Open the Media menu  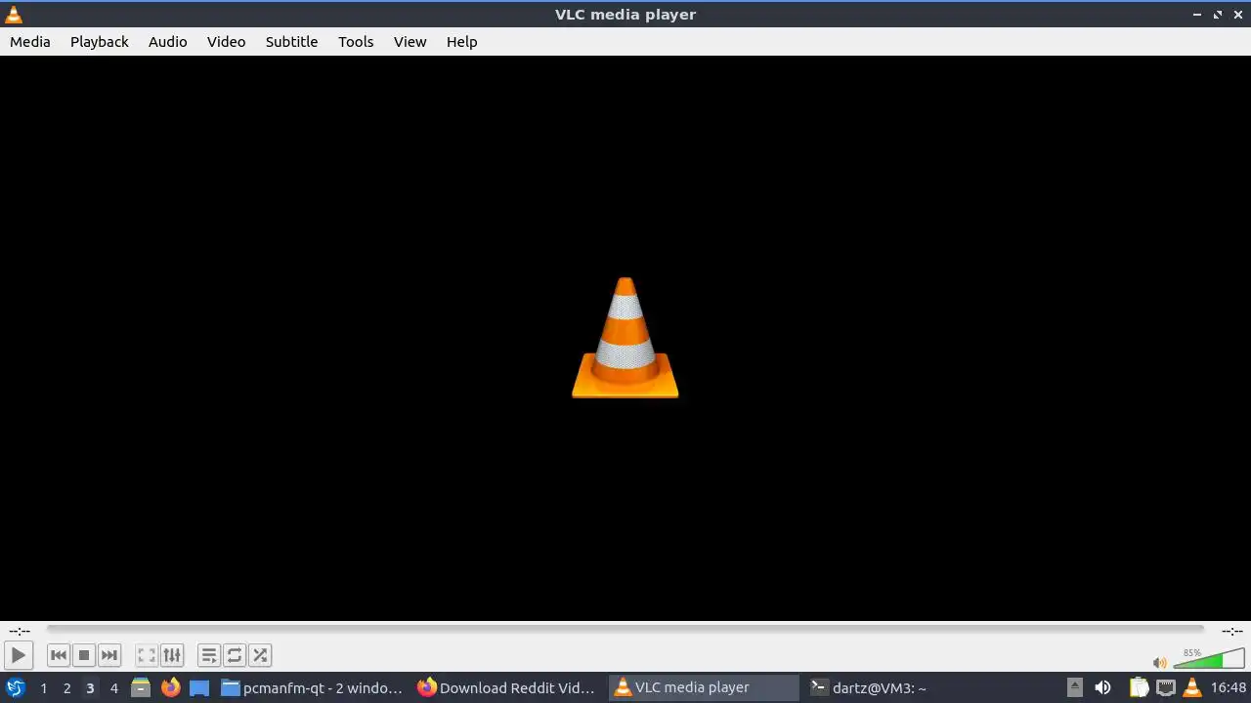coord(30,41)
